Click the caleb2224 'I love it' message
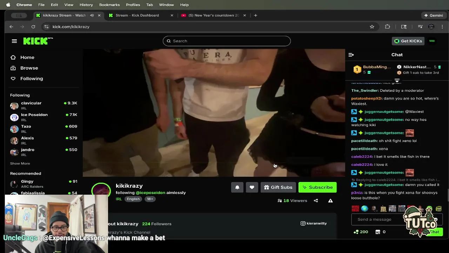 click(369, 164)
